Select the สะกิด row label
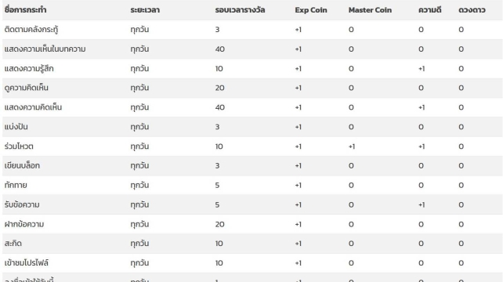This screenshot has width=503, height=282. click(x=13, y=244)
